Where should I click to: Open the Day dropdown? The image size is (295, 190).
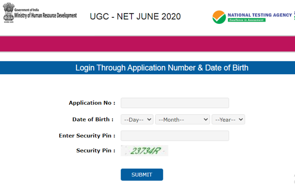pos(137,119)
